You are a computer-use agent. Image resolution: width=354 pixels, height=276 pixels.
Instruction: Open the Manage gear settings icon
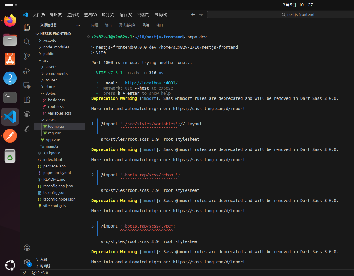[27, 262]
